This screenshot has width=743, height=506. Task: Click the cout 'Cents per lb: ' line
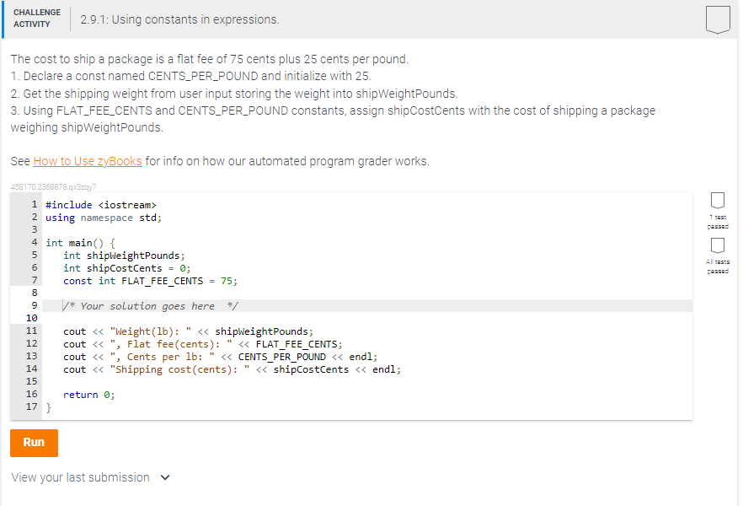(221, 357)
